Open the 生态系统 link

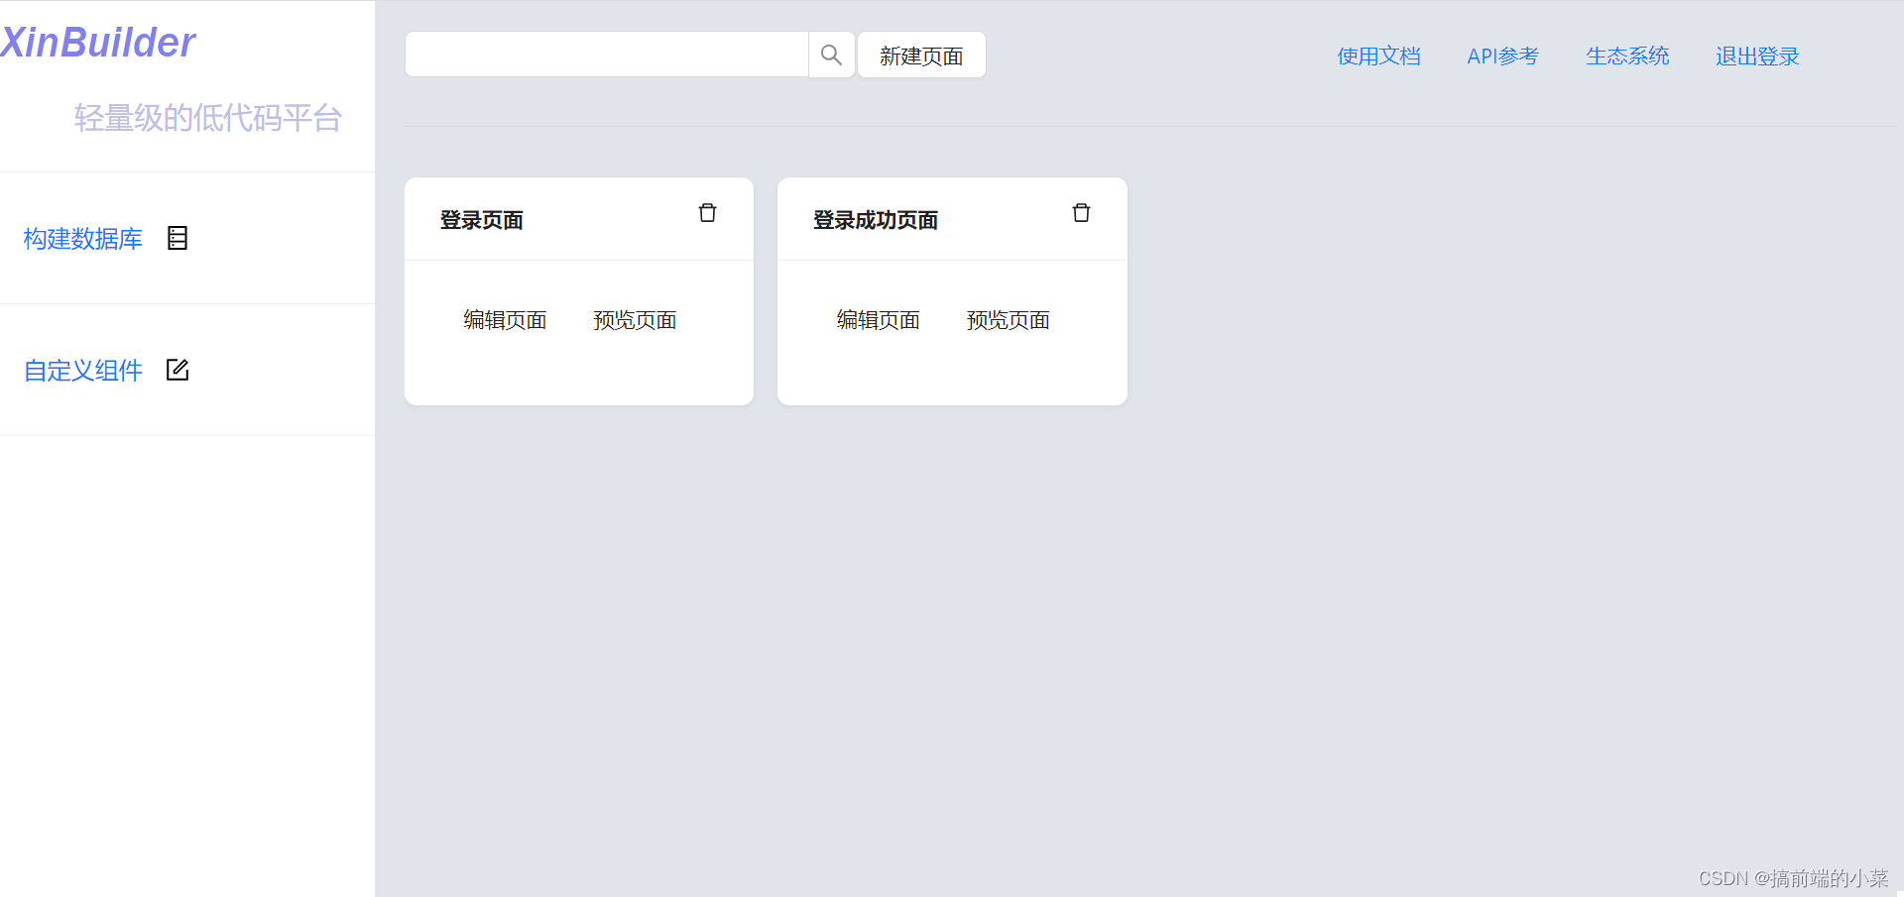(x=1627, y=56)
